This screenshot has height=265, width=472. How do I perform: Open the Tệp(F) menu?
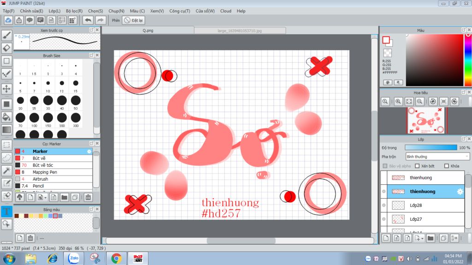8,11
